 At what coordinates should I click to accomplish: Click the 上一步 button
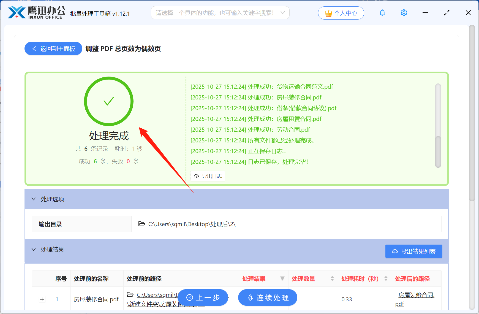coord(203,297)
